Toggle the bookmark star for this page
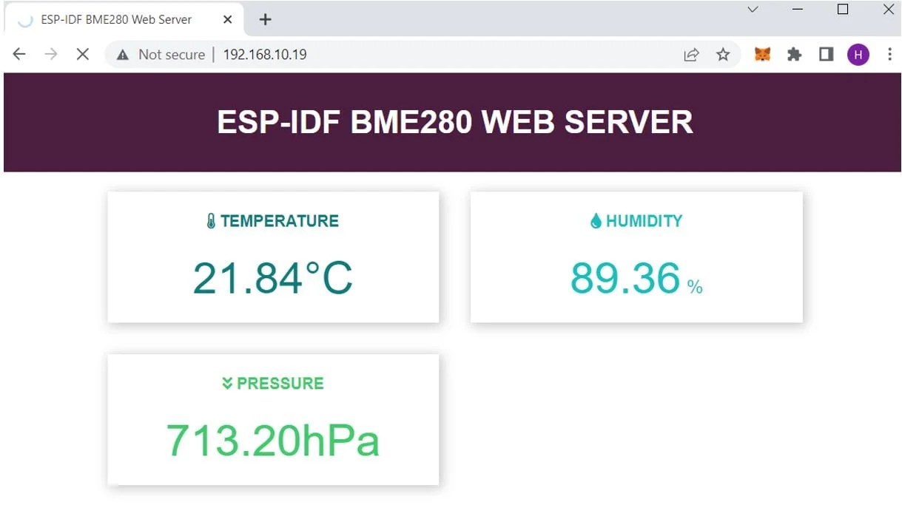 click(x=723, y=54)
